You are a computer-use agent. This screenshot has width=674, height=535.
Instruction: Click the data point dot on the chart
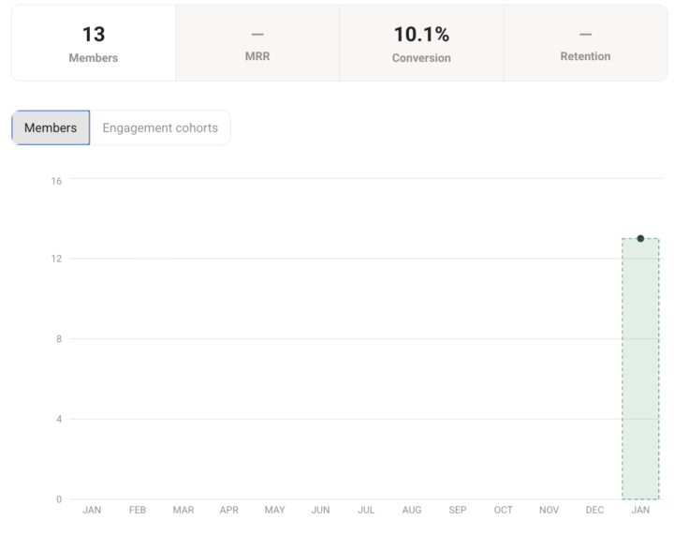640,238
